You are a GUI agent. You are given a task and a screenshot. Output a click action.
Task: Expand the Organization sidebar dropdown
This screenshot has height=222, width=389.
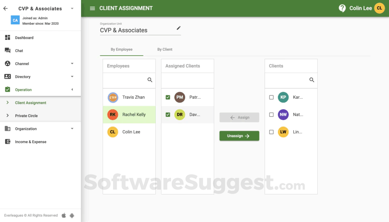pos(72,129)
